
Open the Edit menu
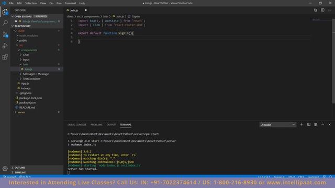tap(19, 3)
